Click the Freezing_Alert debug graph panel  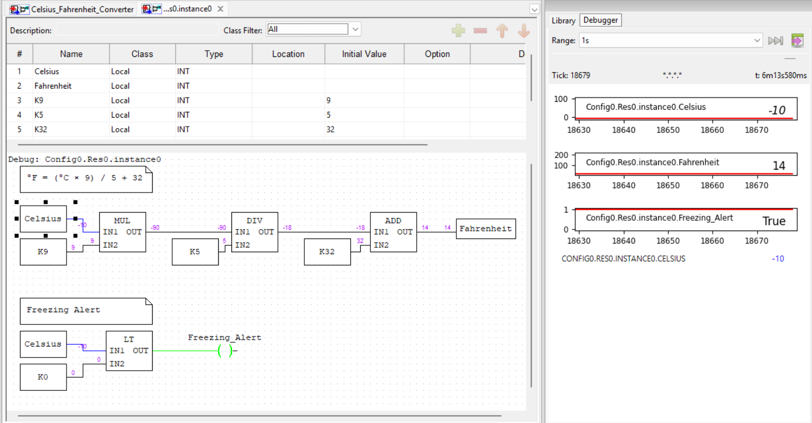[x=686, y=219]
